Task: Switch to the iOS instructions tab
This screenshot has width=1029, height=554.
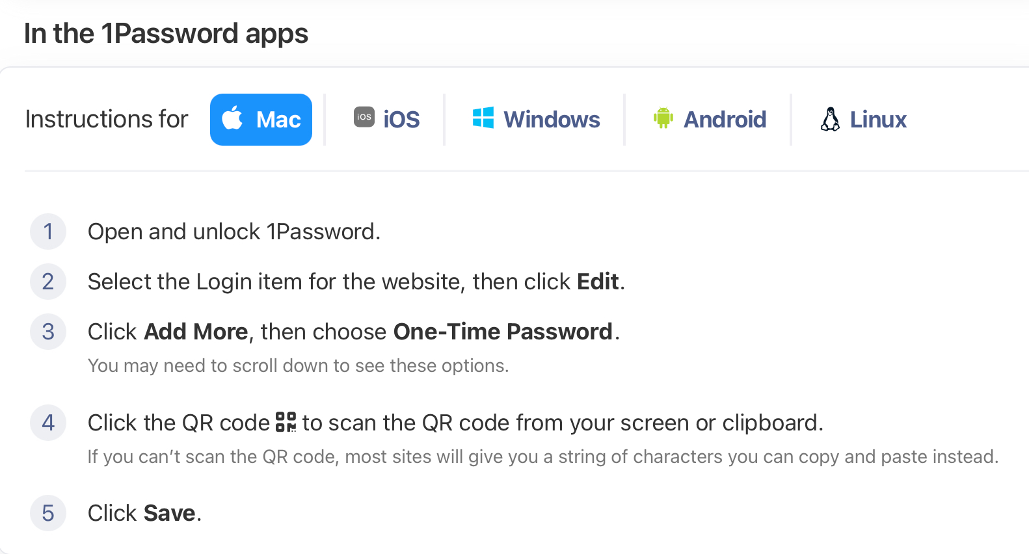Action: pos(401,120)
